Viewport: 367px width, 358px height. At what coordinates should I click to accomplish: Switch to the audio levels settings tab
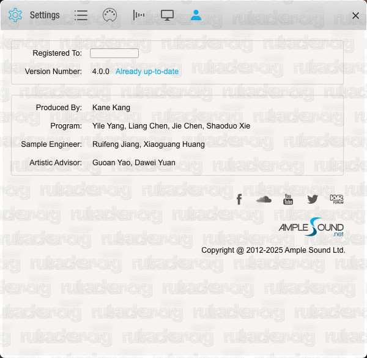(139, 15)
